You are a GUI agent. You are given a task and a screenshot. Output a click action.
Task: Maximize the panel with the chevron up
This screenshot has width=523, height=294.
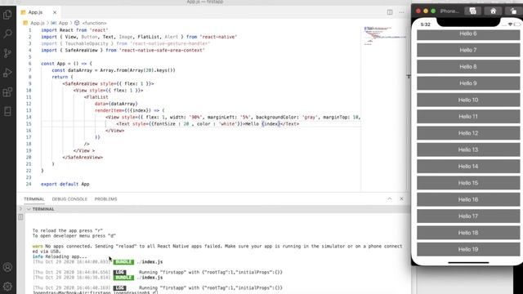tap(390, 198)
